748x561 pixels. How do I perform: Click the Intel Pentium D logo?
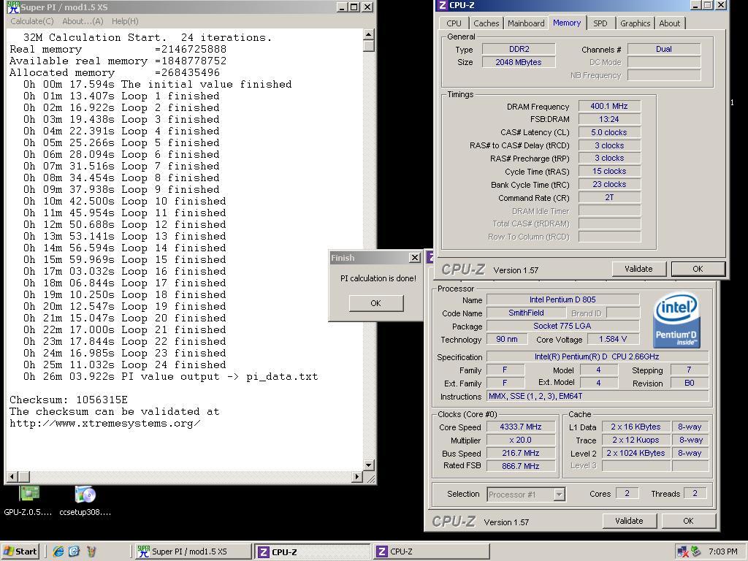tap(676, 320)
